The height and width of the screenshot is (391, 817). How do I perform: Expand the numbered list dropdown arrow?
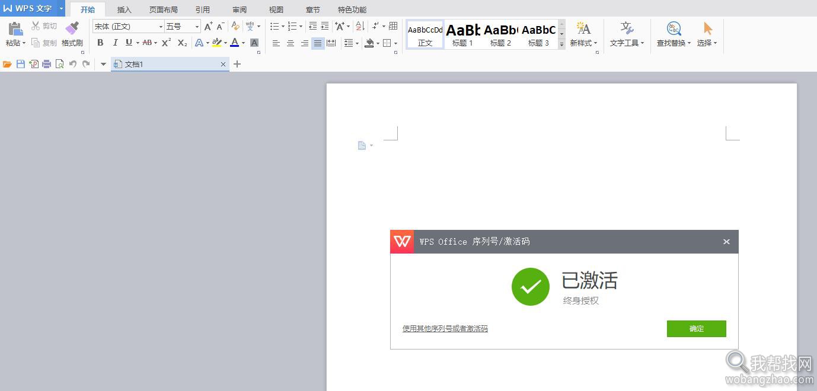(301, 27)
